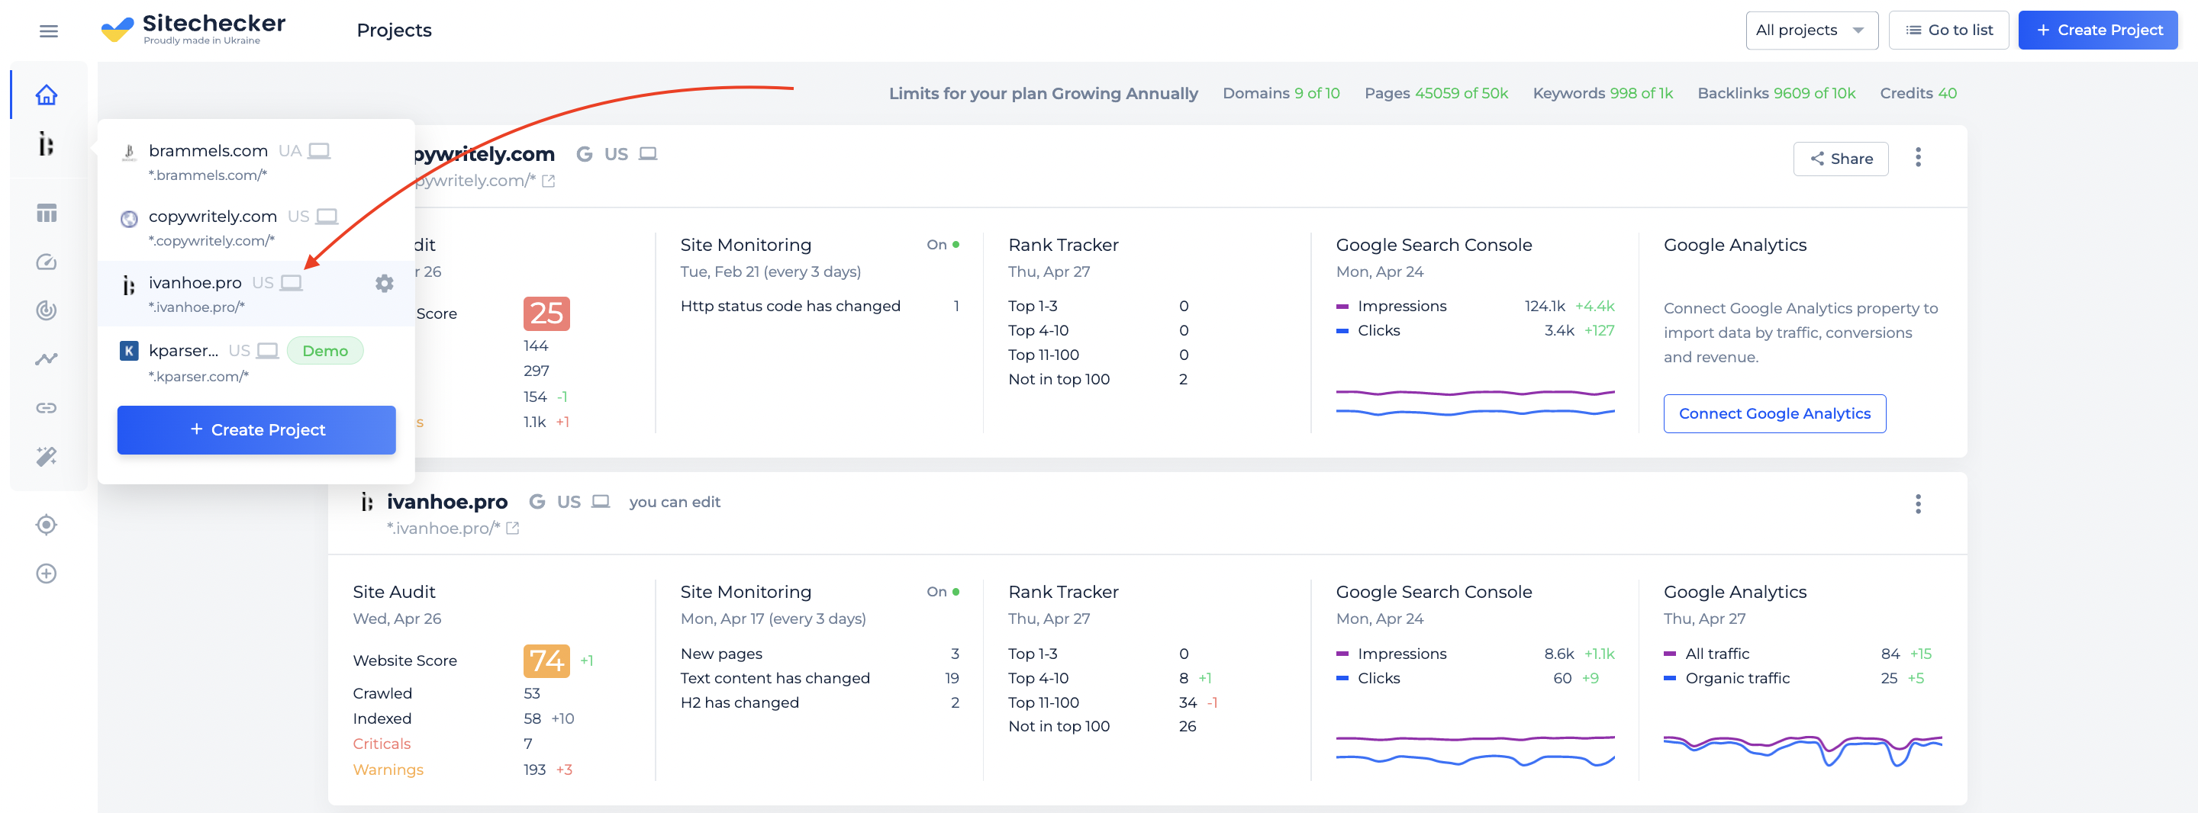This screenshot has width=2198, height=813.
Task: Click 'Domains 9 of 10' plan limit
Action: [x=1281, y=94]
